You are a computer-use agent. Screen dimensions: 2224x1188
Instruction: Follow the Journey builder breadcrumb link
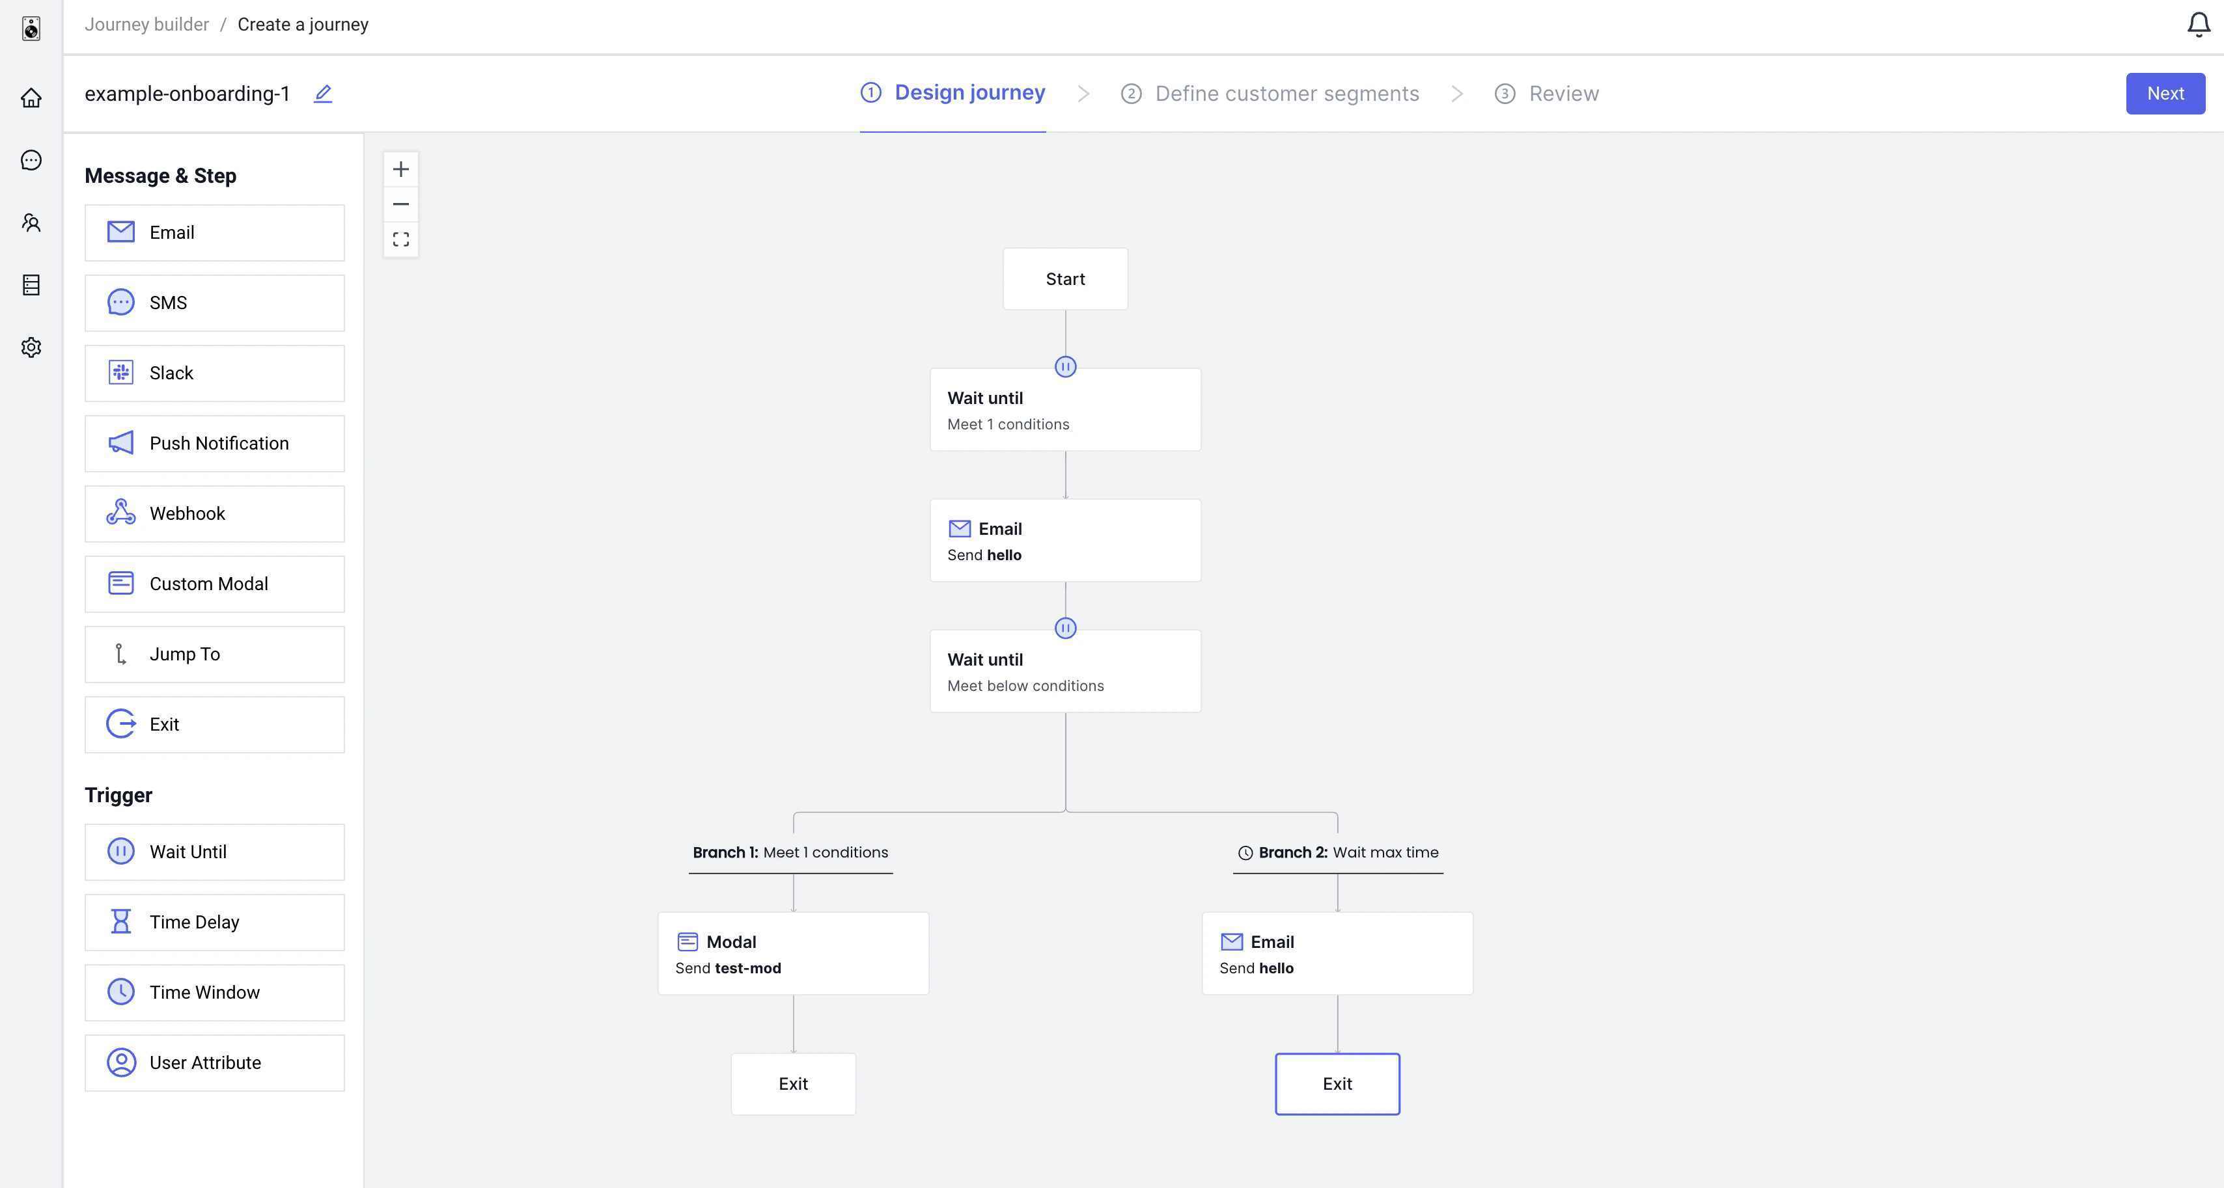[146, 24]
